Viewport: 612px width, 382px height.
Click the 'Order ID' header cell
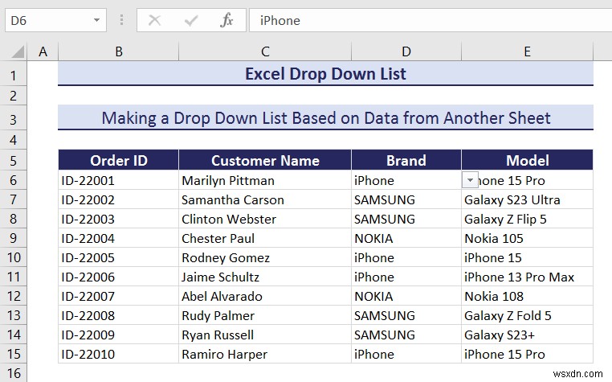(119, 160)
